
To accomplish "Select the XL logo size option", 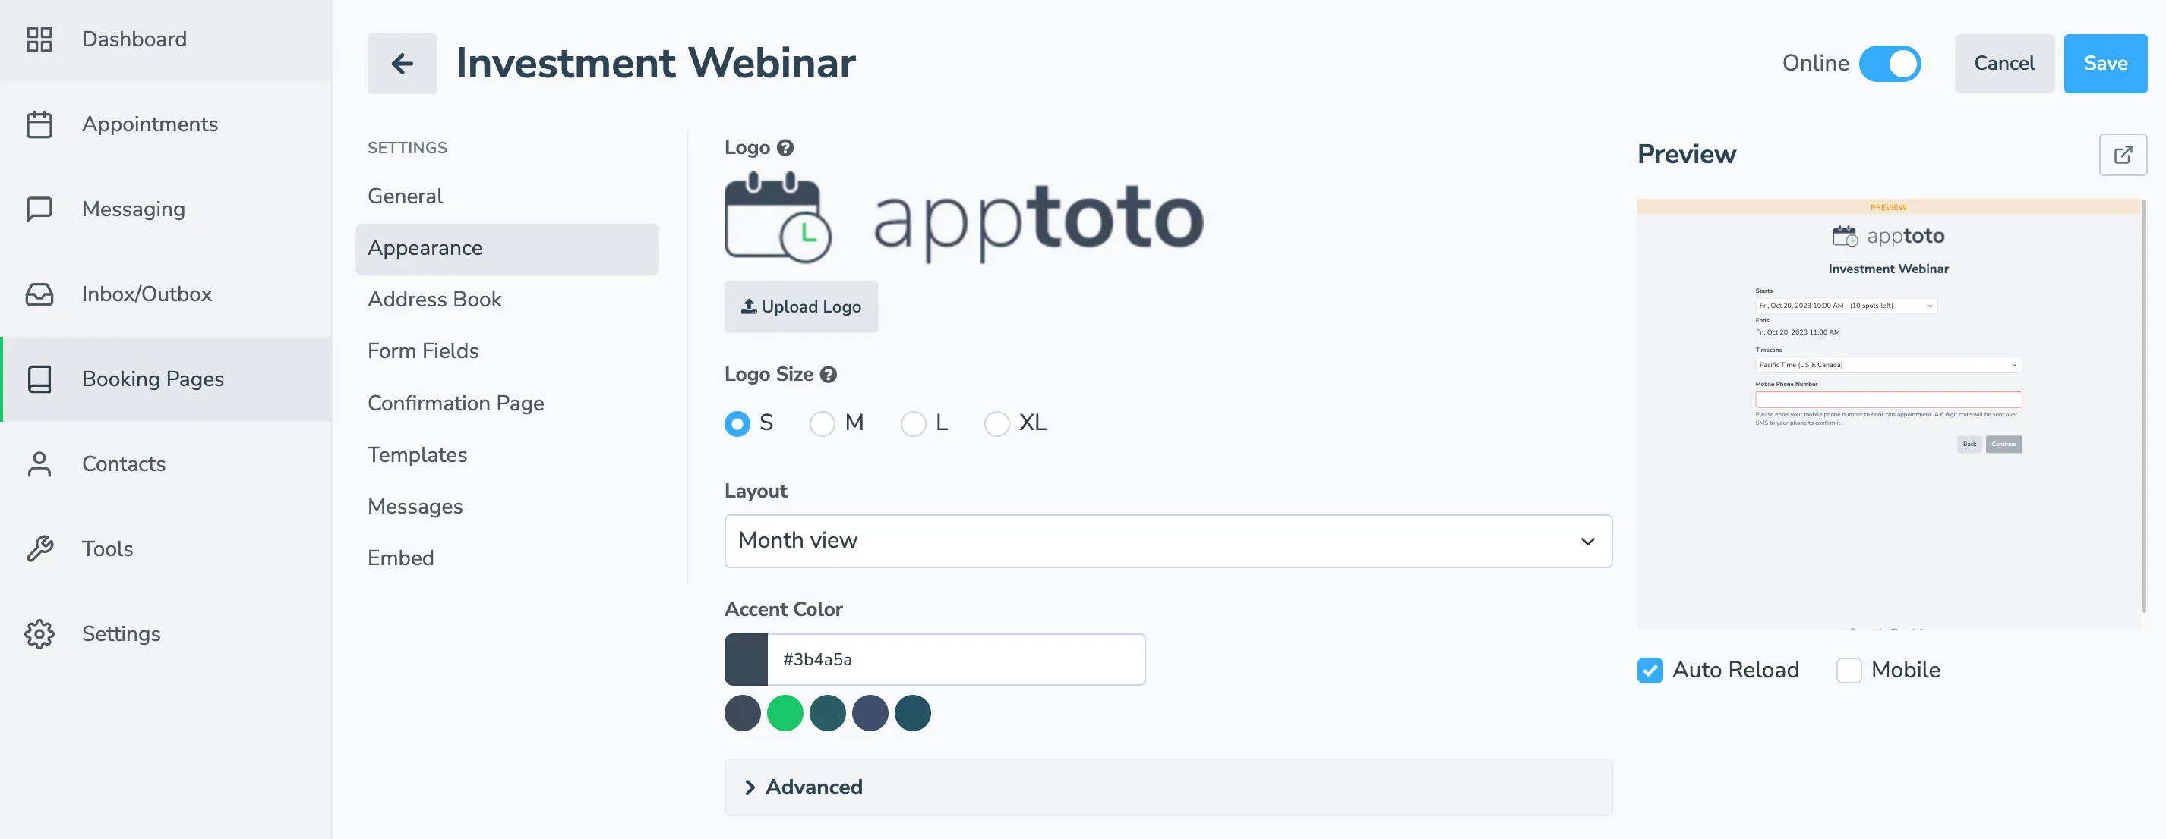I will (x=997, y=424).
